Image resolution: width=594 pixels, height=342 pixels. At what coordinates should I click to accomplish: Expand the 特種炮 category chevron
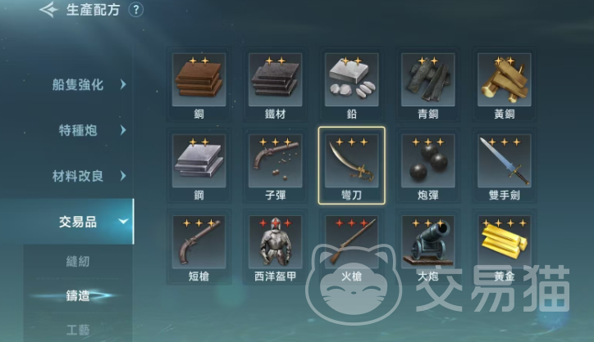pyautogui.click(x=123, y=130)
